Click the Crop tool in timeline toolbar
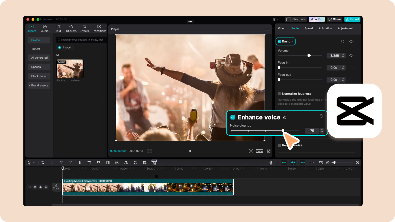395x222 pixels. click(145, 163)
